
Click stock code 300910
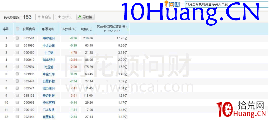pos(29,60)
